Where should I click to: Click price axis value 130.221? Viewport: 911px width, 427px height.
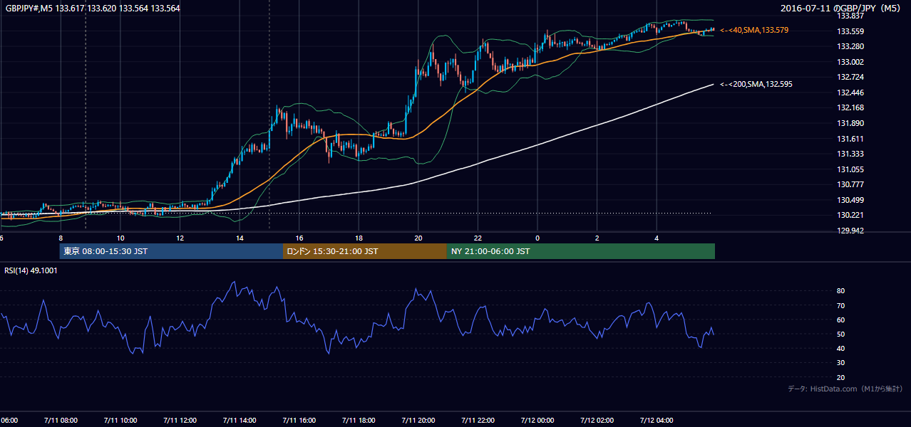(850, 215)
